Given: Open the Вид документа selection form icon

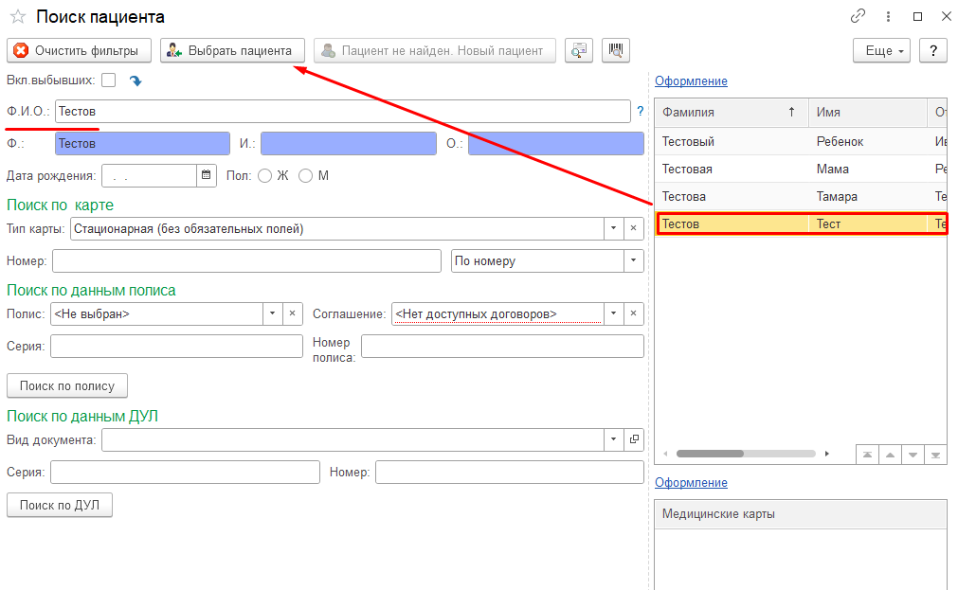Looking at the screenshot, I should click(x=634, y=439).
